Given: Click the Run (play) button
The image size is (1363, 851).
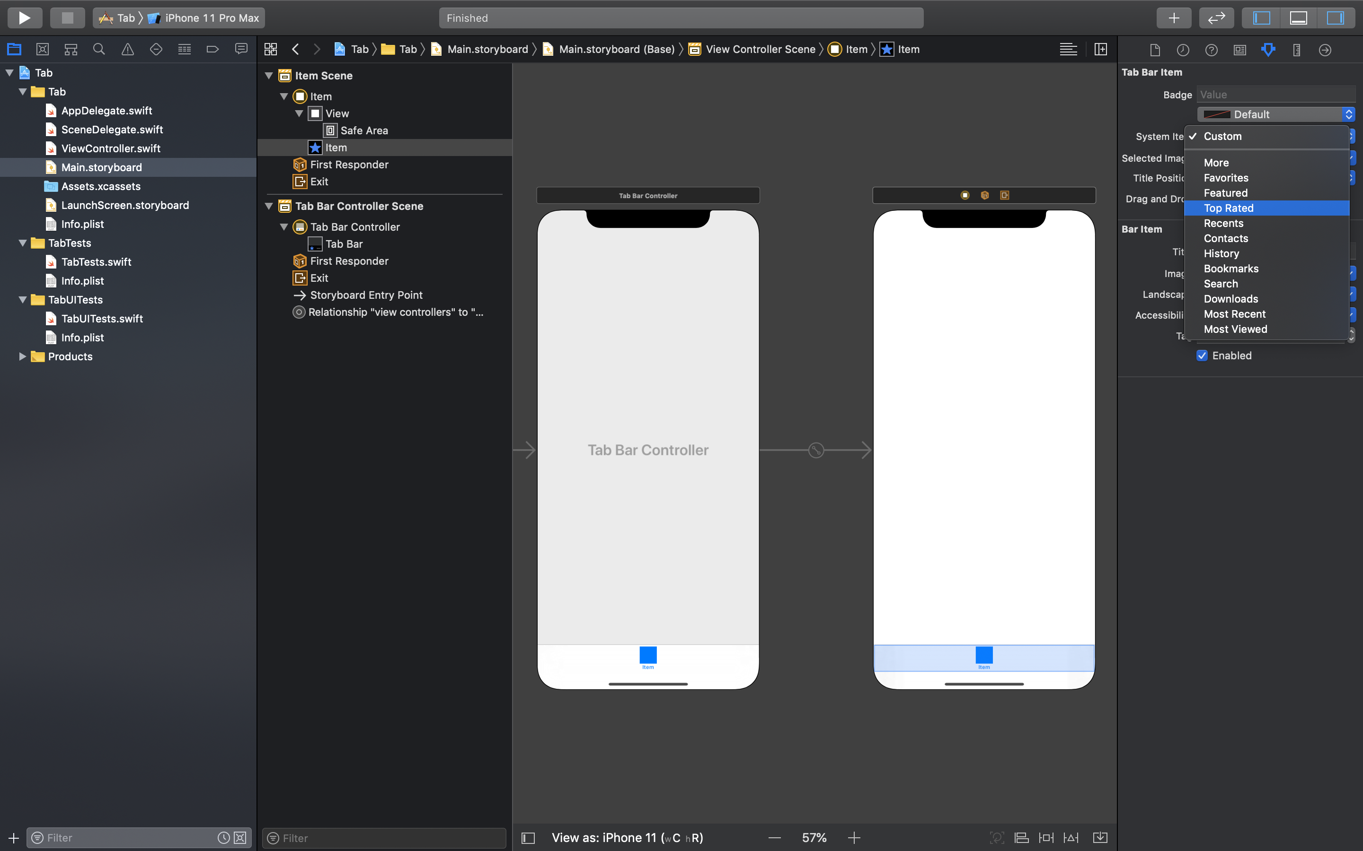Looking at the screenshot, I should tap(24, 17).
